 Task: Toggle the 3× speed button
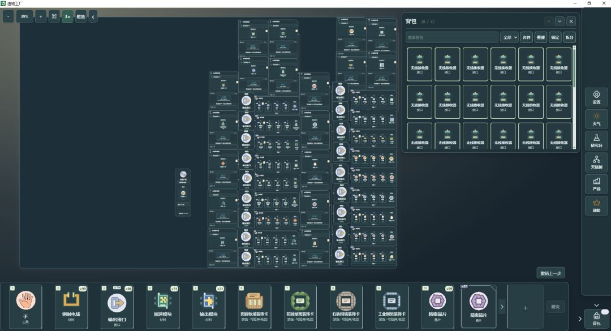[67, 16]
